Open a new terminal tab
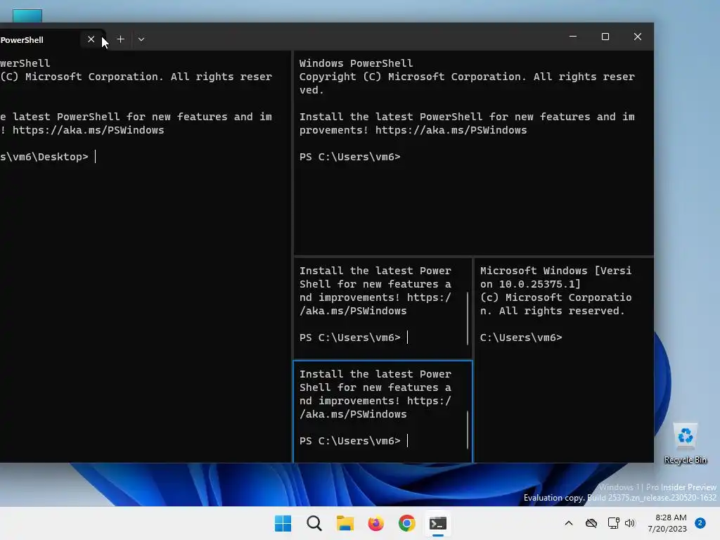This screenshot has width=720, height=540. tap(120, 39)
